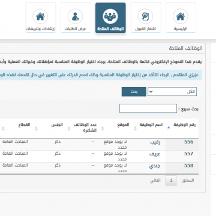
Task: Expand the الكل filter dropdown
Action: coord(172,92)
